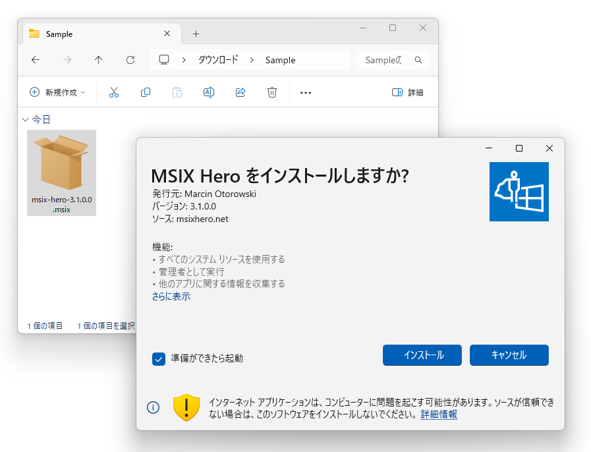Click the Copy icon
Screen dimensions: 591x452
145,92
